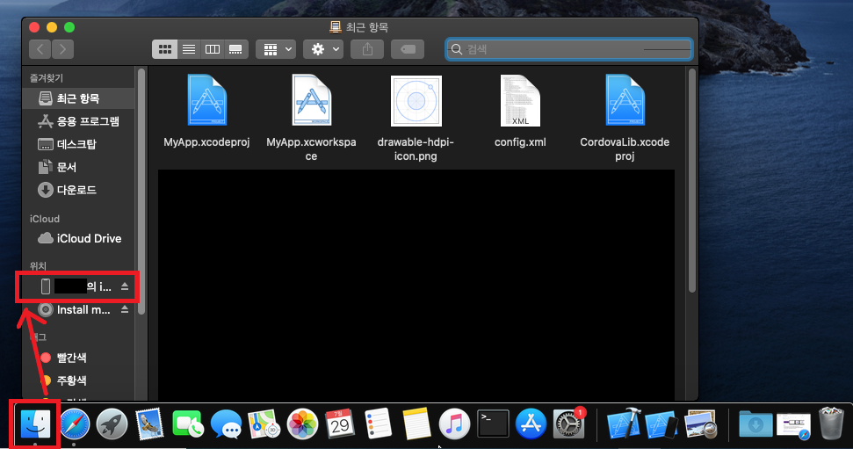This screenshot has width=853, height=449.
Task: Open Calendar from the Dock
Action: [340, 424]
